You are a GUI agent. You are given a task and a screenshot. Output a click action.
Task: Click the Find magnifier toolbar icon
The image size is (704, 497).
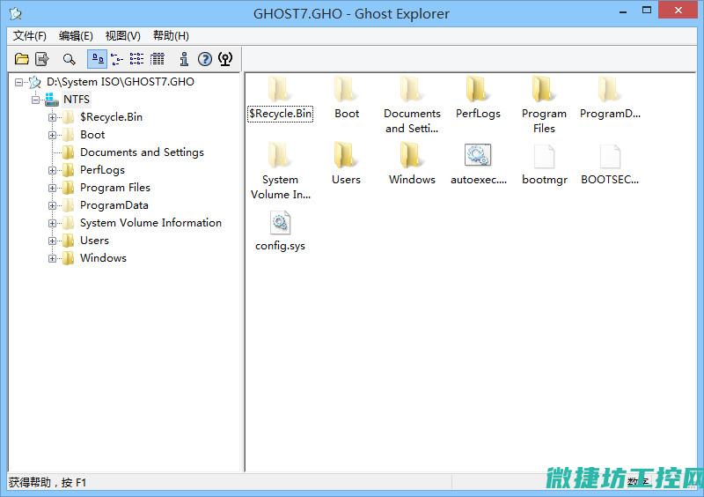pyautogui.click(x=70, y=59)
